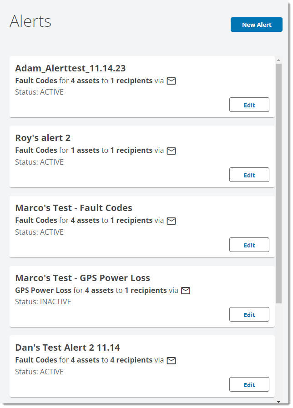Select the Roy's alert 2 title

[x=43, y=138]
